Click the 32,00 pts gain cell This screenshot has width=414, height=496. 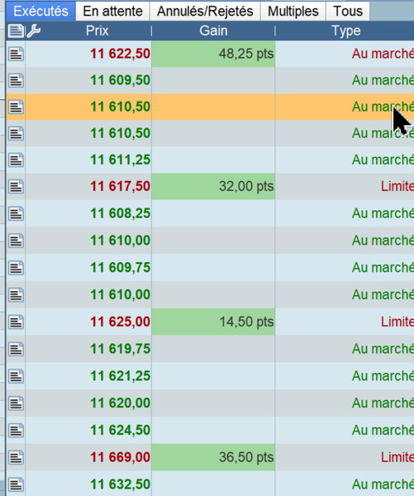pos(213,186)
